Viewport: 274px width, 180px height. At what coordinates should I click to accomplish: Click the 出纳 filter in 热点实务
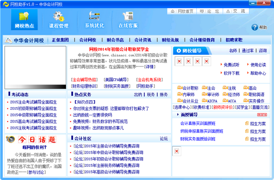[138, 94]
